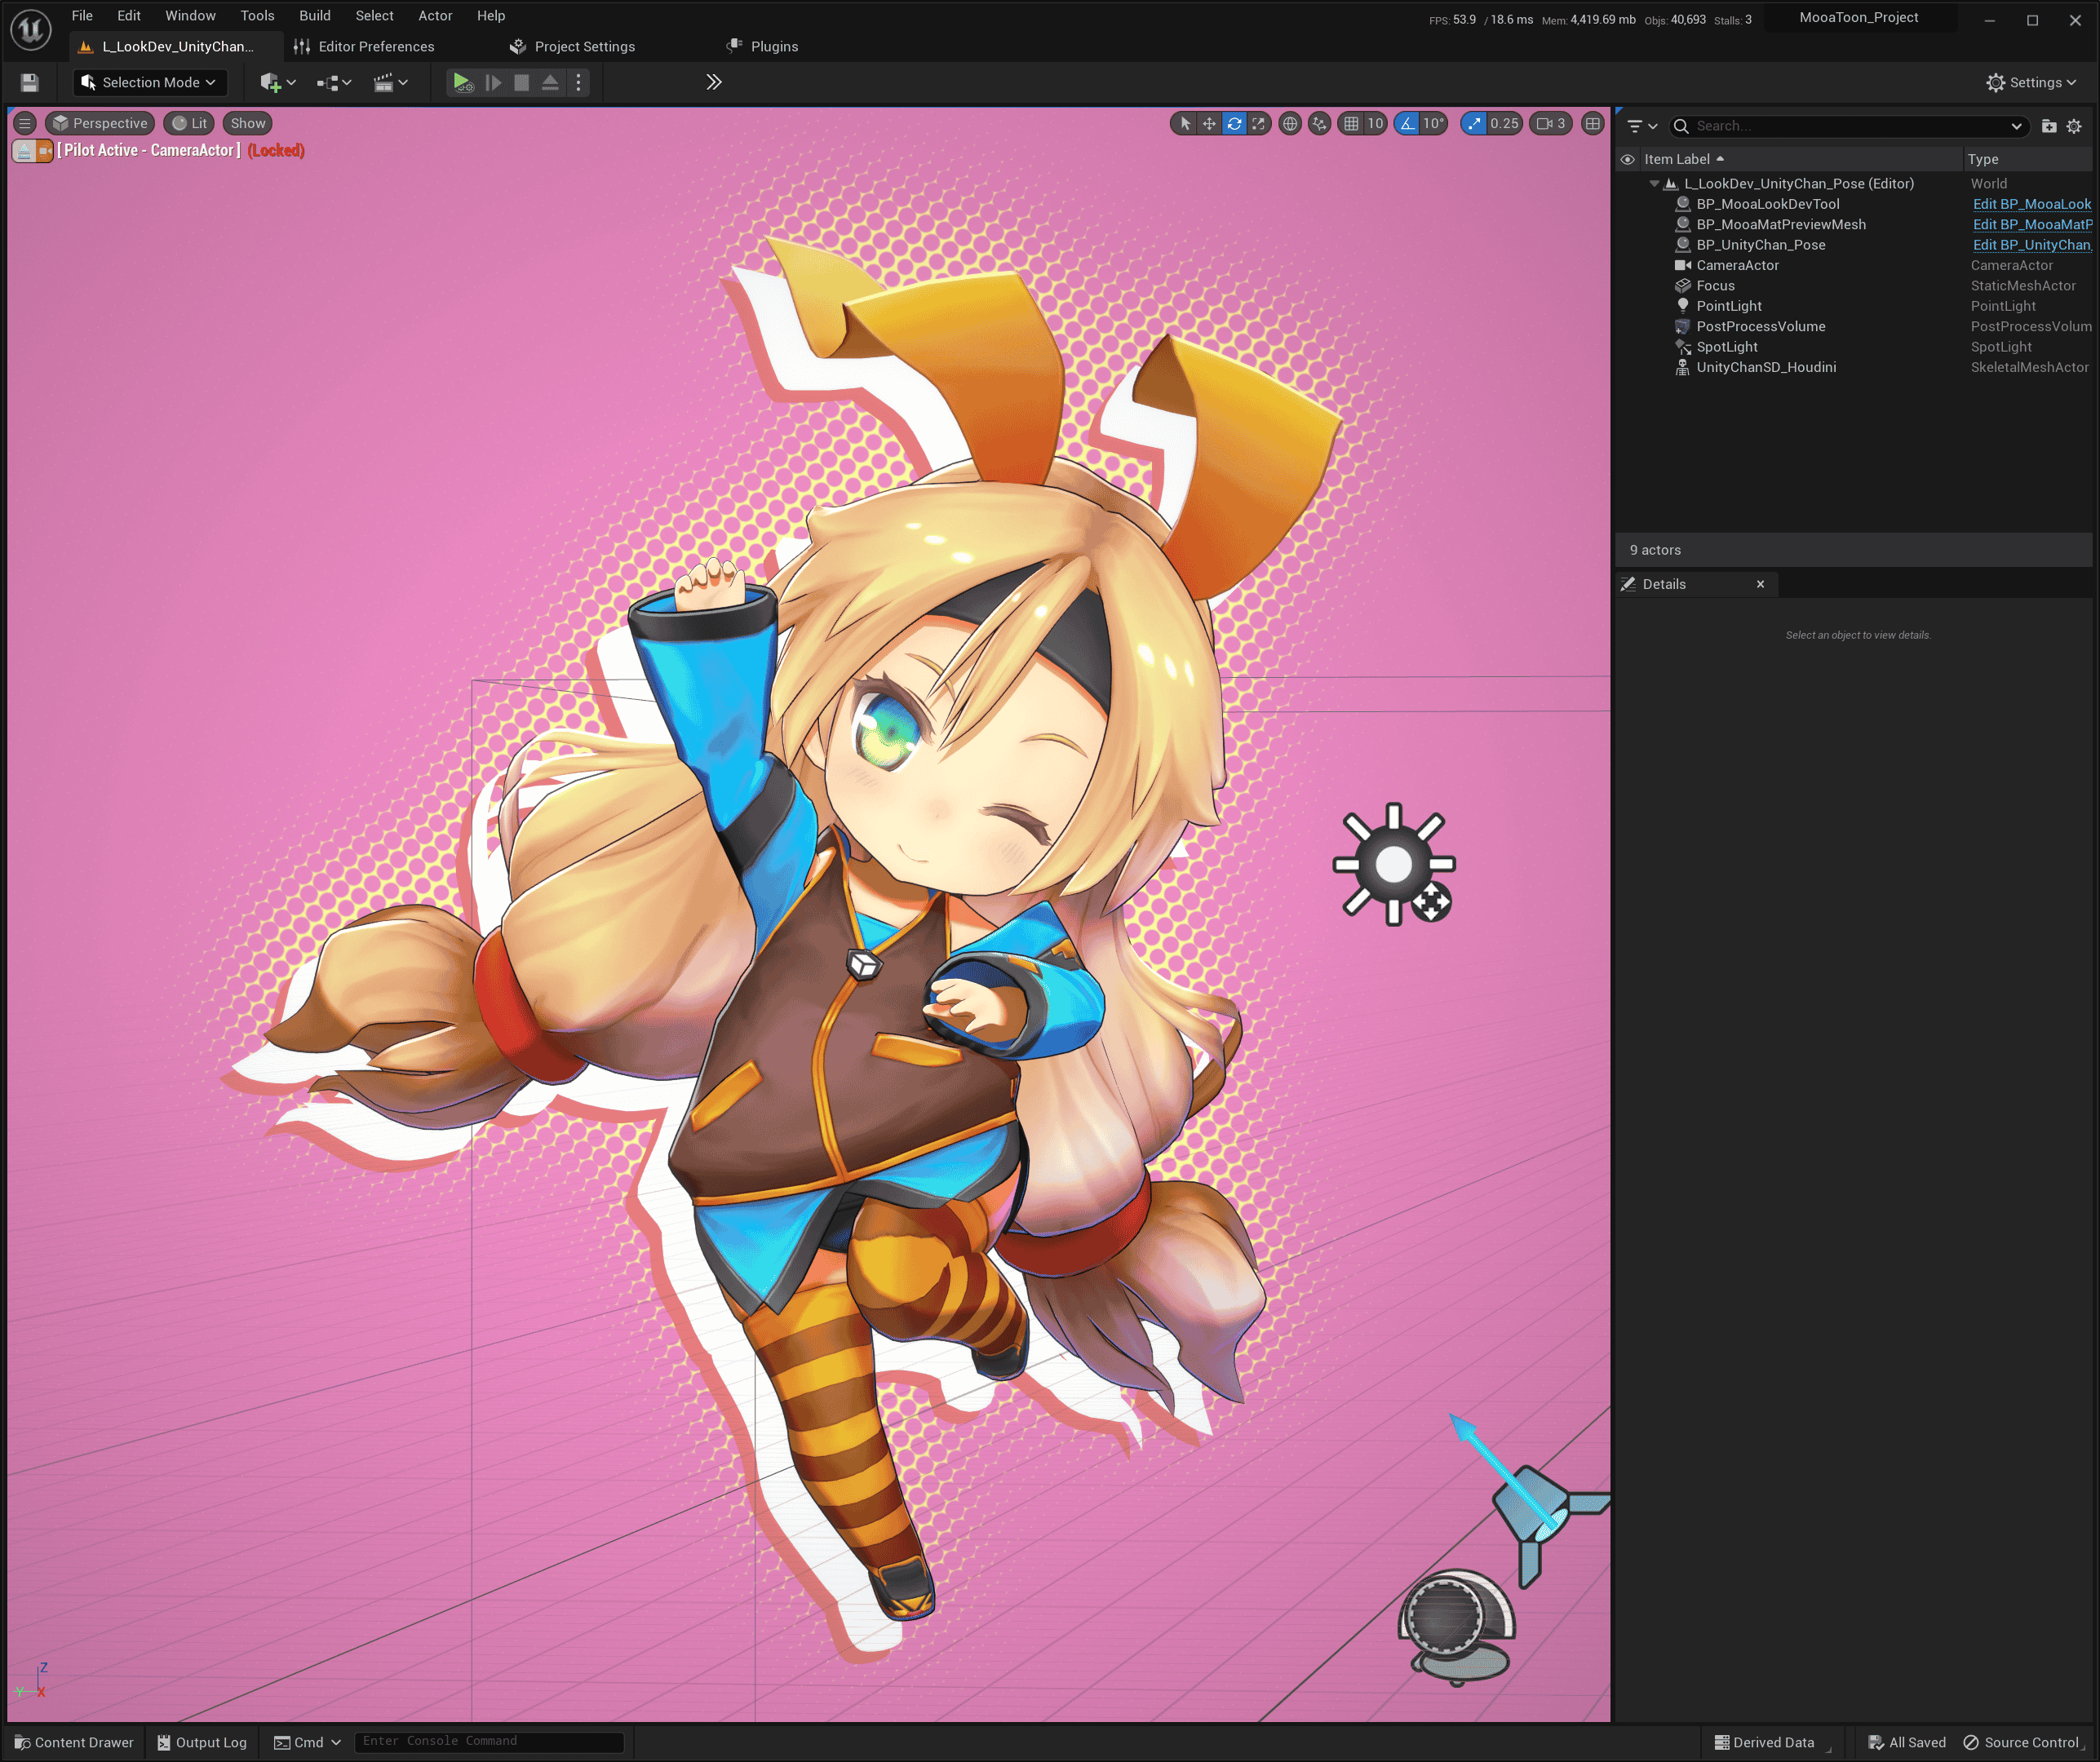The height and width of the screenshot is (1762, 2100).
Task: Select BP_MooaLookDevTool in Outliner
Action: (x=1768, y=204)
